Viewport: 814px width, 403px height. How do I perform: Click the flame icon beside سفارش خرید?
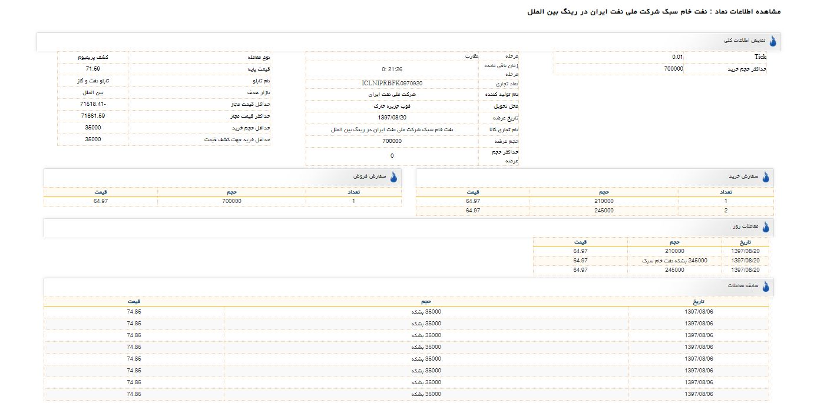(766, 176)
